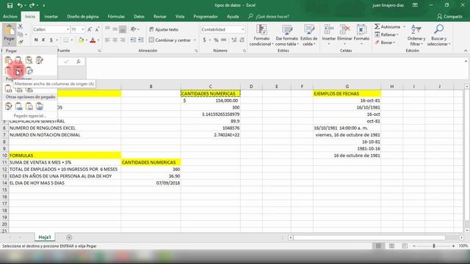470x264 pixels.
Task: Select the Hoja1 sheet tab
Action: pos(45,238)
